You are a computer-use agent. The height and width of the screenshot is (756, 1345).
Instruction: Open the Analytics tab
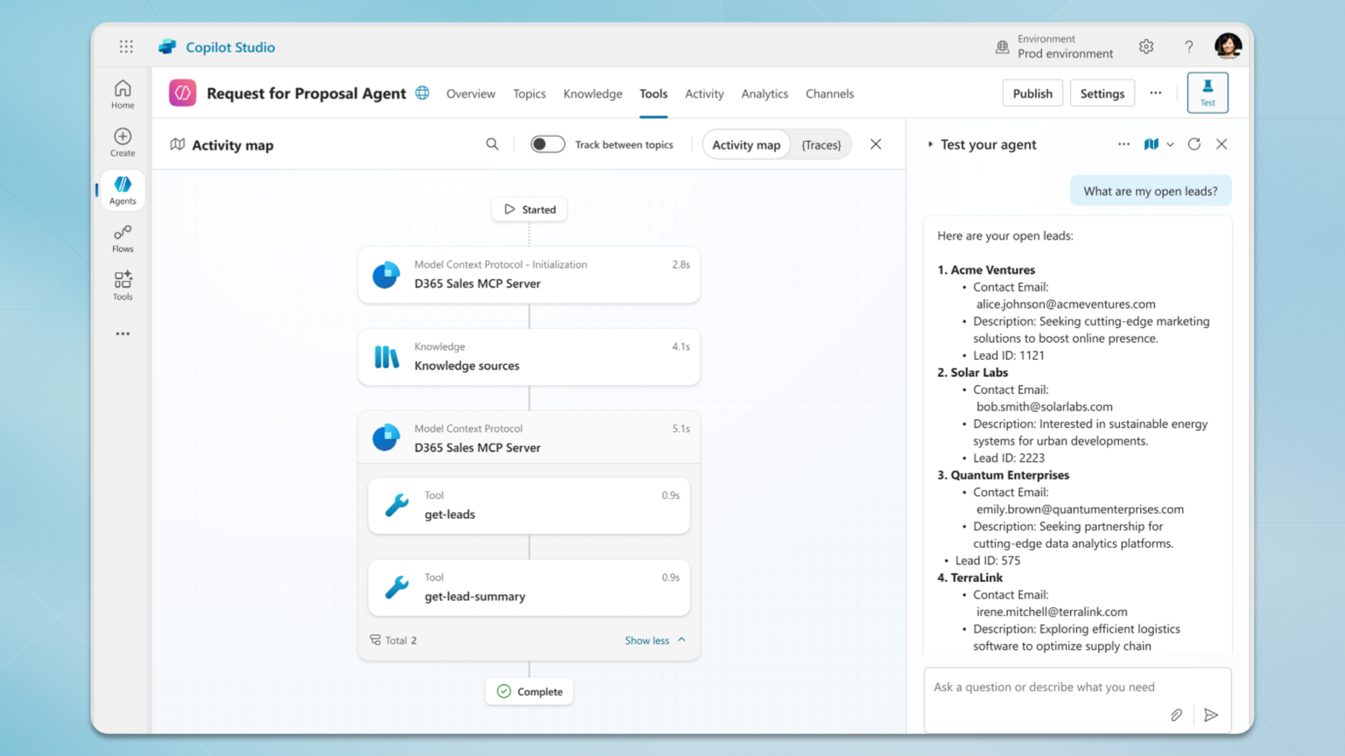click(x=764, y=94)
